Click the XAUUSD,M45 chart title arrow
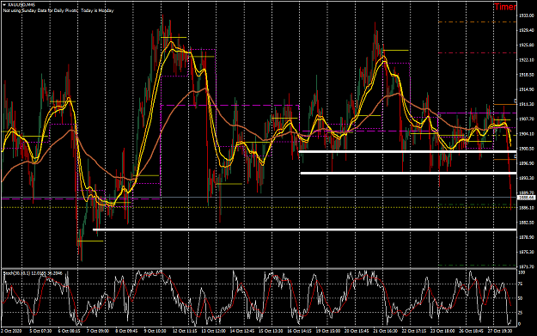The width and height of the screenshot is (537, 336). coord(4,5)
